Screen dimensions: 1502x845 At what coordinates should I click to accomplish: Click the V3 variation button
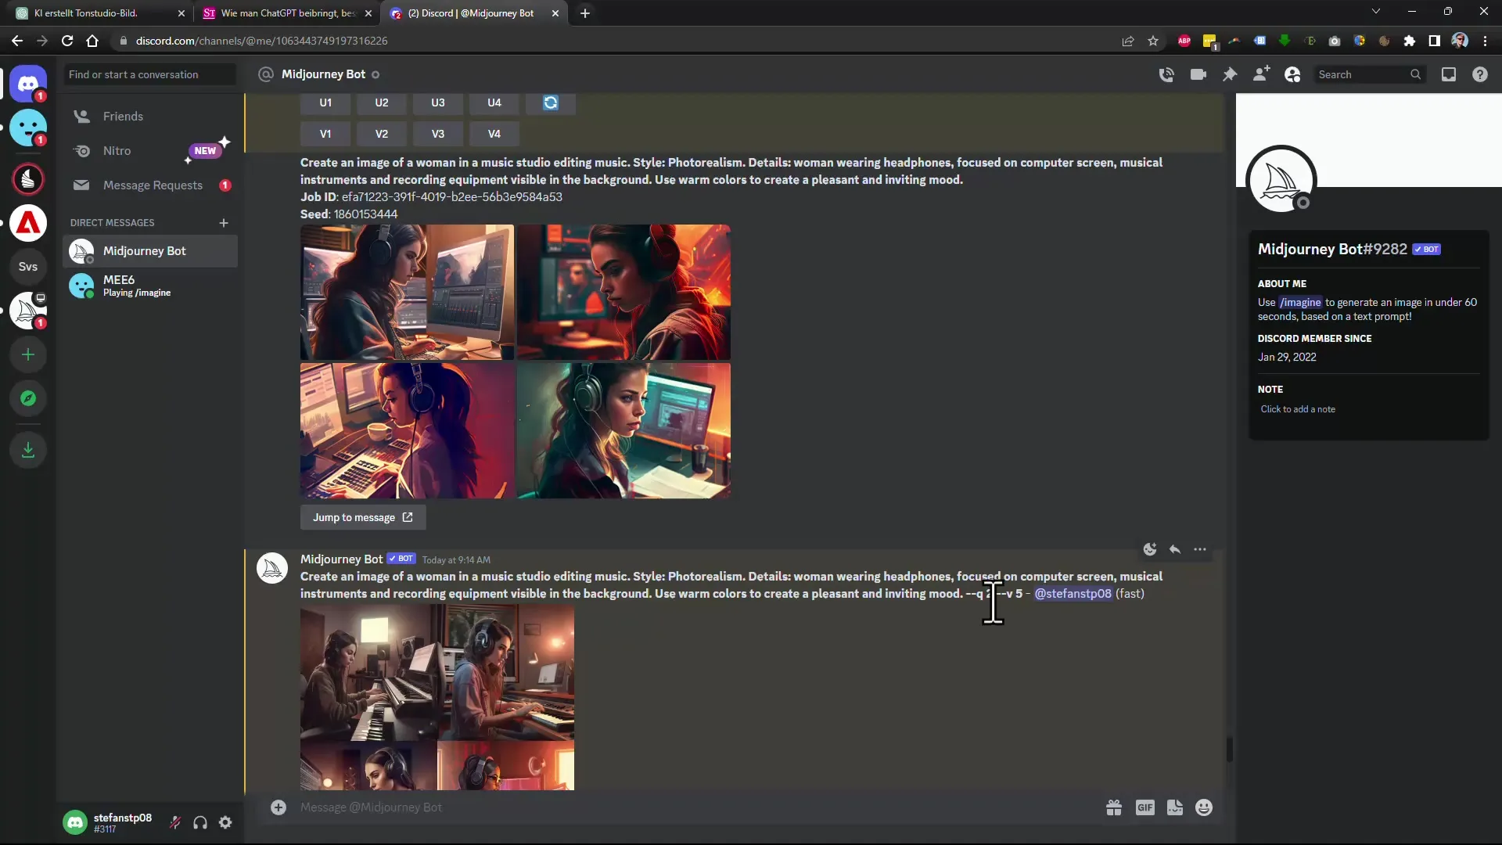[438, 133]
